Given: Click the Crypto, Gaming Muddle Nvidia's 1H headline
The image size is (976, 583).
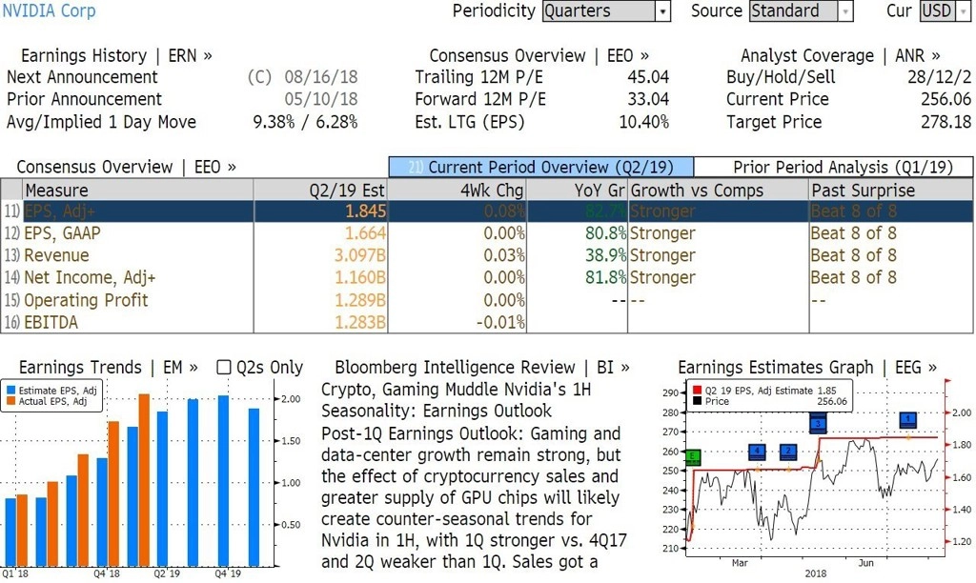Looking at the screenshot, I should 456,400.
